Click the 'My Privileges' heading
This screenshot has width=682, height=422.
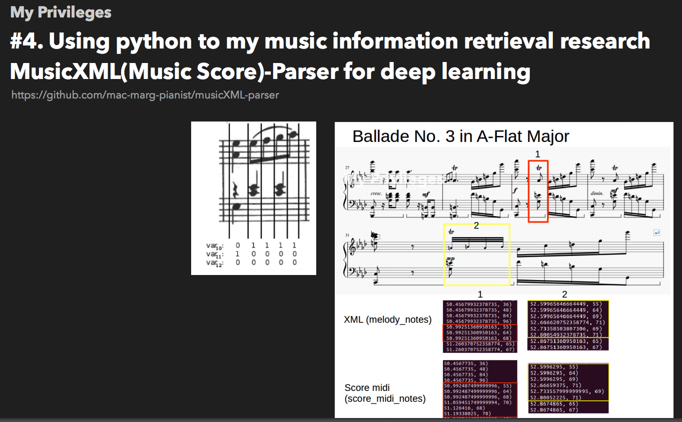[61, 12]
